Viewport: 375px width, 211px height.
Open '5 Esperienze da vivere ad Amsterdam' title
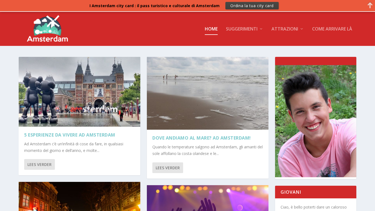click(69, 135)
